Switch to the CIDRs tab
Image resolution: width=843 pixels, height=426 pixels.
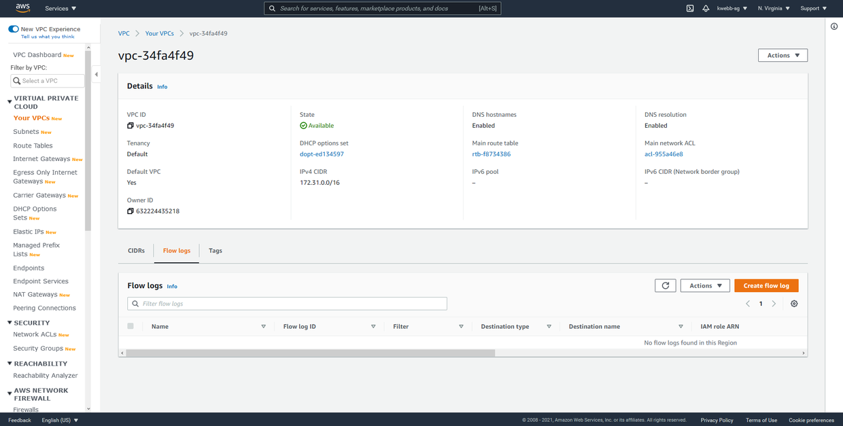136,251
